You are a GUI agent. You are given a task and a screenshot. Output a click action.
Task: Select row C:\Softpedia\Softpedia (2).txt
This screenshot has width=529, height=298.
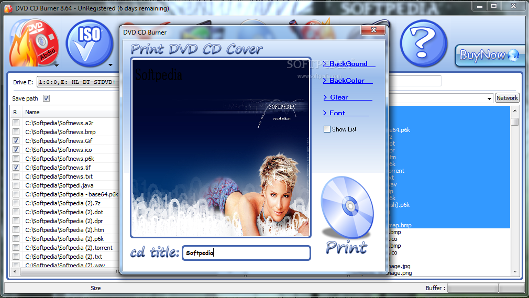(x=63, y=257)
